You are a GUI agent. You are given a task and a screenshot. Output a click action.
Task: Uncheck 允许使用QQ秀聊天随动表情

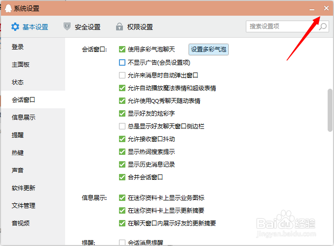point(122,100)
